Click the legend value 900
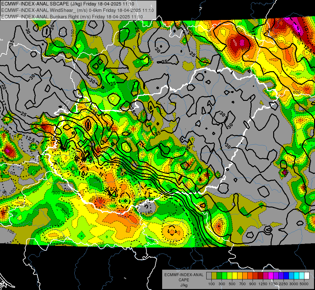 point(253,284)
